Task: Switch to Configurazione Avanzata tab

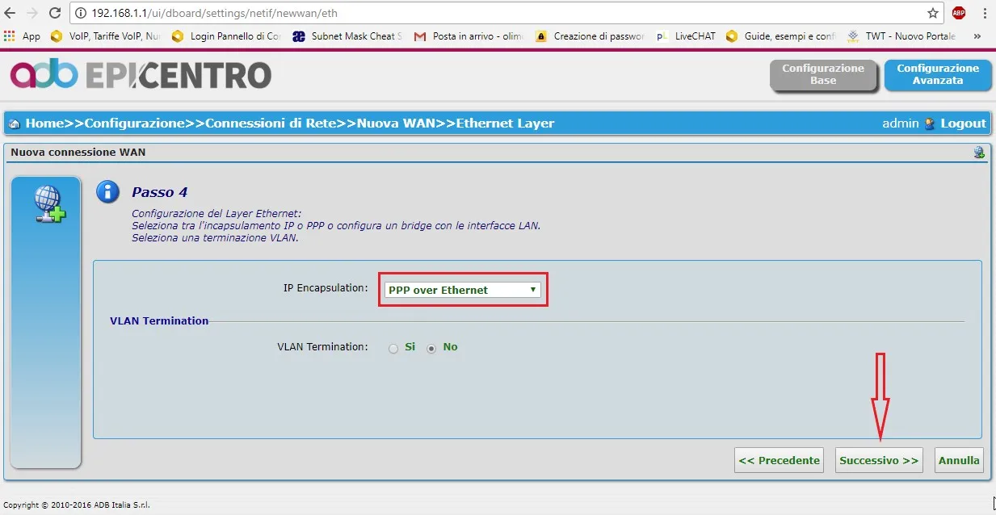Action: coord(937,74)
